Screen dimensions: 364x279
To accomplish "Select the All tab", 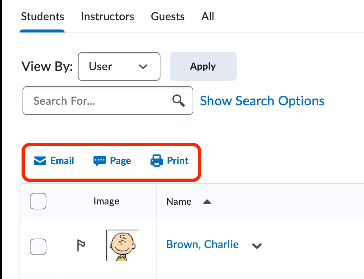I will (x=208, y=17).
